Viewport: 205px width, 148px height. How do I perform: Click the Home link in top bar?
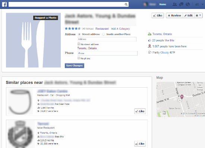[163, 4]
